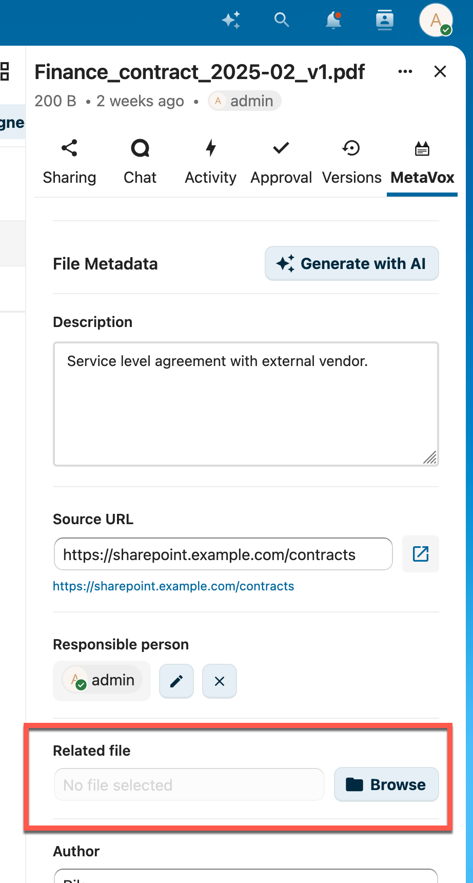Image resolution: width=473 pixels, height=883 pixels.
Task: Click the unified search magnifier icon
Action: 282,21
